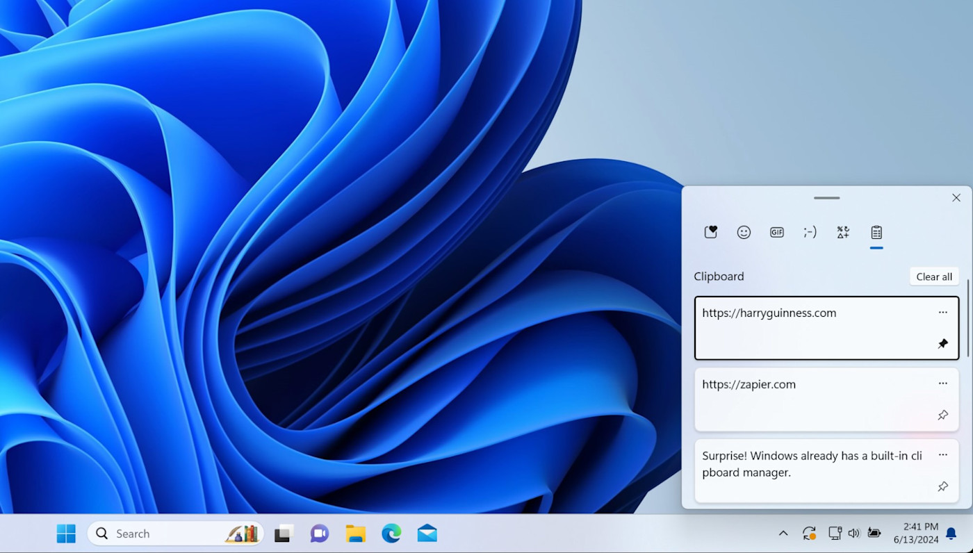Select the Clipboard history tab icon

coord(876,233)
